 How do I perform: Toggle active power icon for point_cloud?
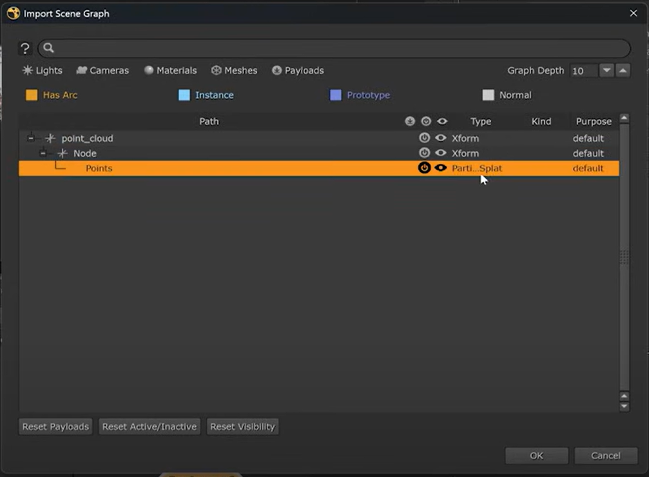point(424,138)
